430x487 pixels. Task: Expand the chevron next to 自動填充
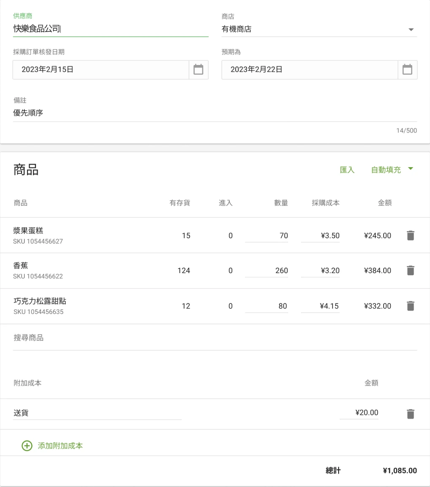[410, 169]
